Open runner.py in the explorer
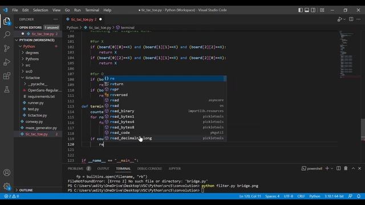The width and height of the screenshot is (365, 205). [35, 102]
